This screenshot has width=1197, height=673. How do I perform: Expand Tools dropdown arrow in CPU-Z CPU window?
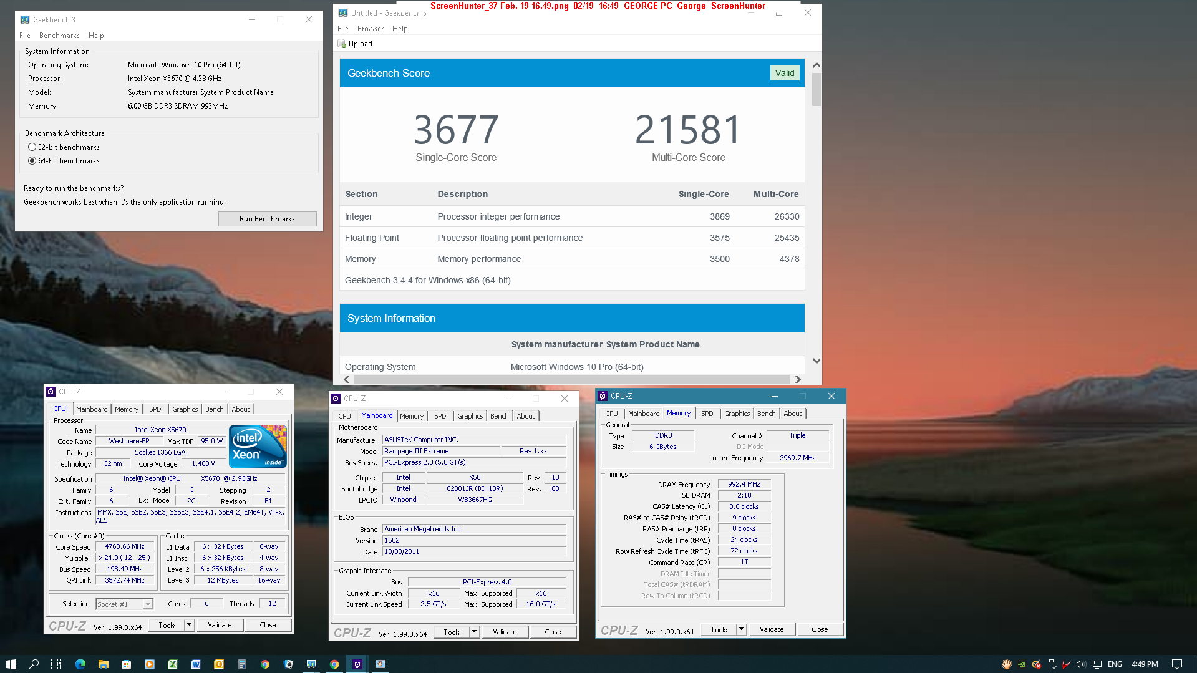coord(189,625)
